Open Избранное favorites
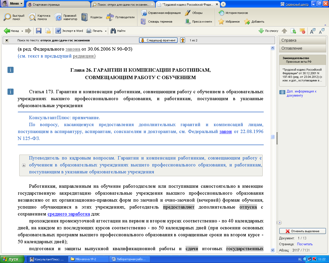This screenshot has height=263, width=329. (x=229, y=22)
